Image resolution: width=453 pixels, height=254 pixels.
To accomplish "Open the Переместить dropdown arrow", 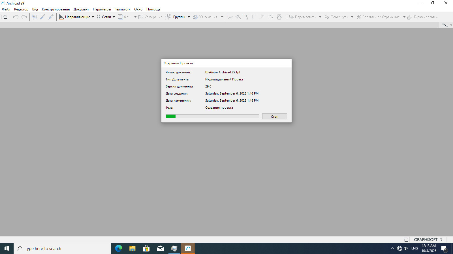I will pyautogui.click(x=320, y=17).
